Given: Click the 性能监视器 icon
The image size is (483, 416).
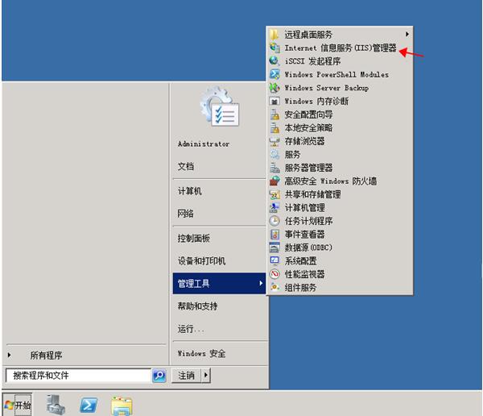Looking at the screenshot, I should (x=275, y=274).
